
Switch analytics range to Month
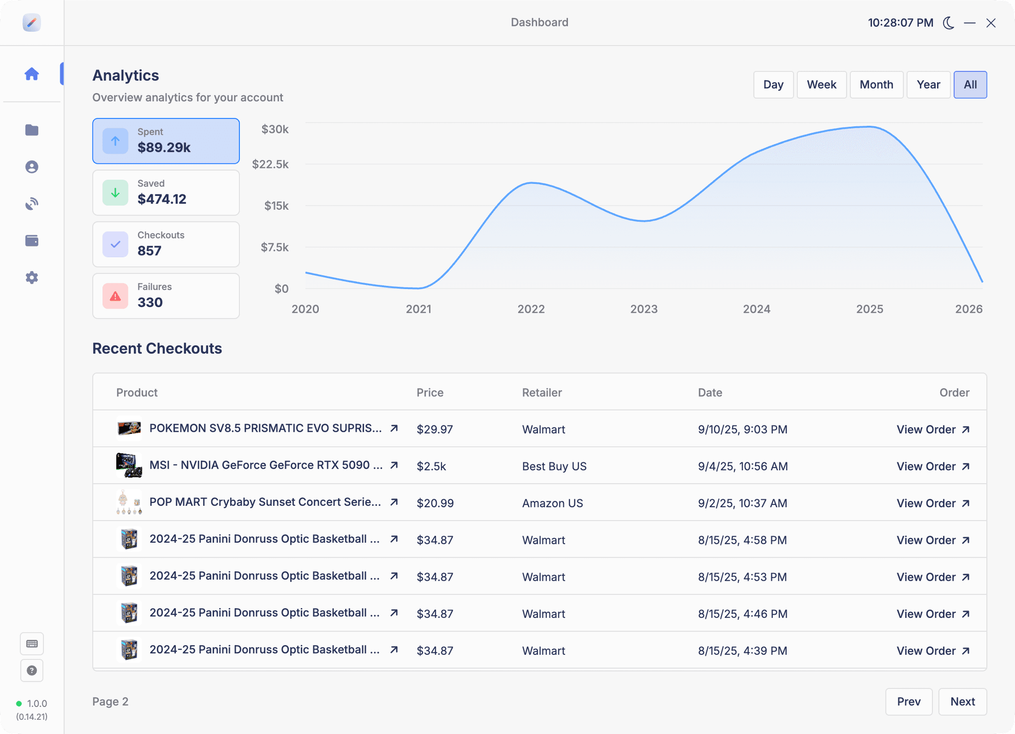pos(876,85)
